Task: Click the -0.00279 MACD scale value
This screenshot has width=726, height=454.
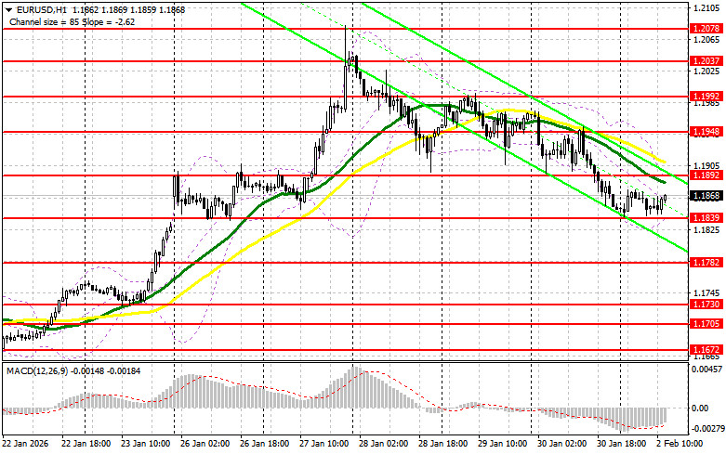Action: coord(706,429)
